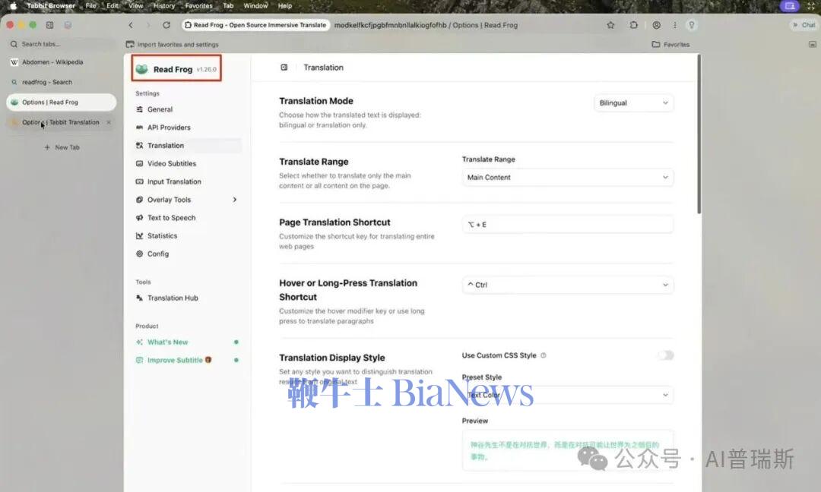Open the extensions puzzle icon
The image size is (821, 492).
tap(633, 25)
